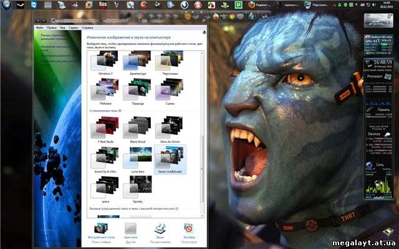Open Изменение указателей мыши link
The height and width of the screenshot is (249, 399).
pos(59,55)
